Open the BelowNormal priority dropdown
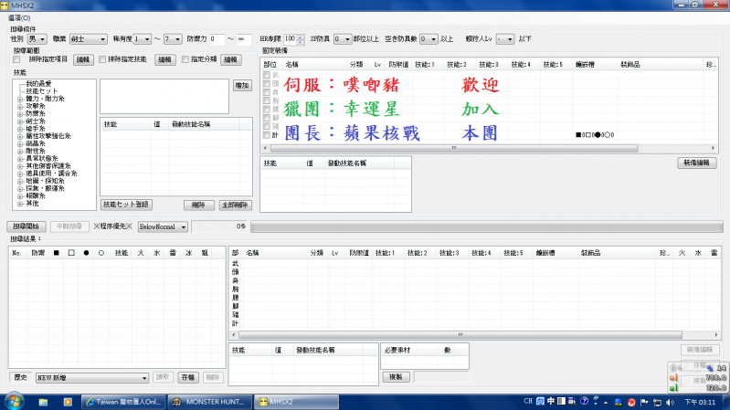The width and height of the screenshot is (730, 410). pyautogui.click(x=163, y=226)
